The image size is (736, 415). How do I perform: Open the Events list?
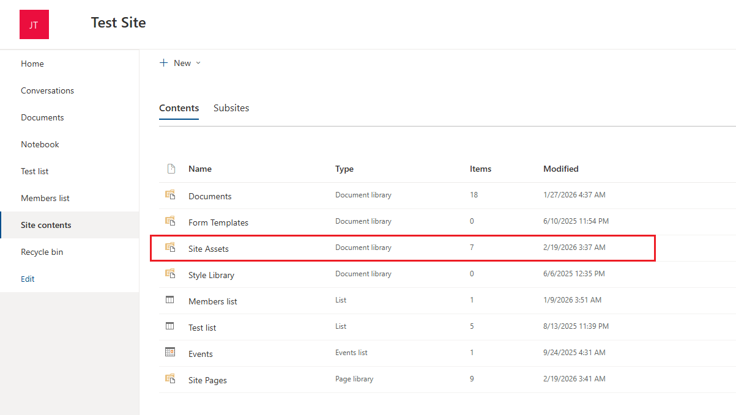201,354
